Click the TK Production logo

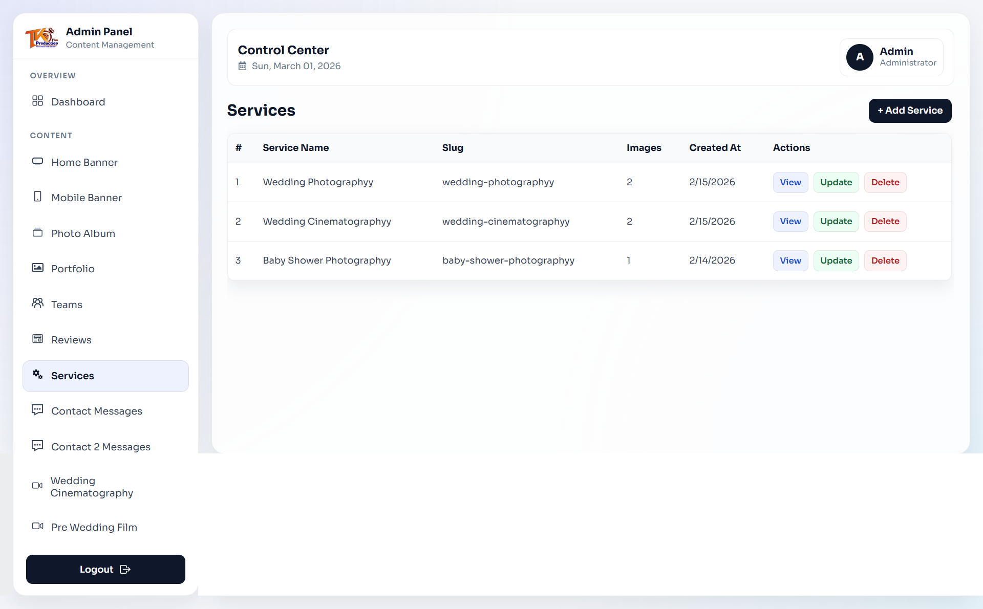41,38
